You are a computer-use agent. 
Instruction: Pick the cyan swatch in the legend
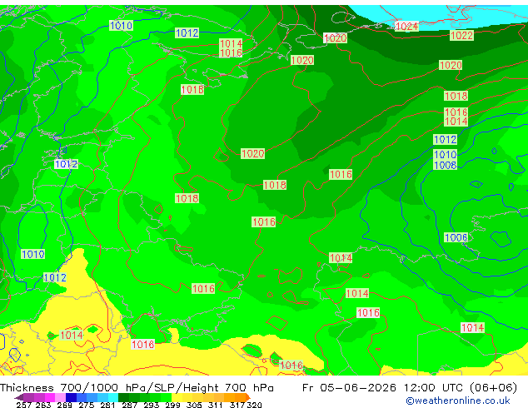[113, 397]
